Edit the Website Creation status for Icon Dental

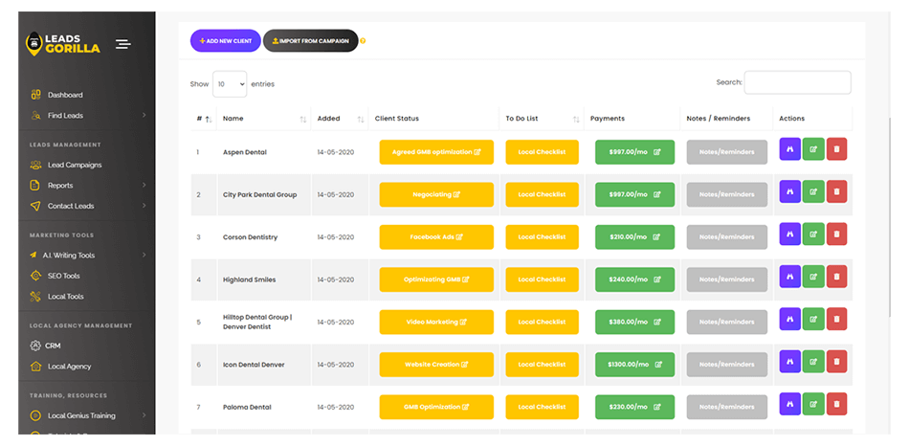[x=436, y=365]
